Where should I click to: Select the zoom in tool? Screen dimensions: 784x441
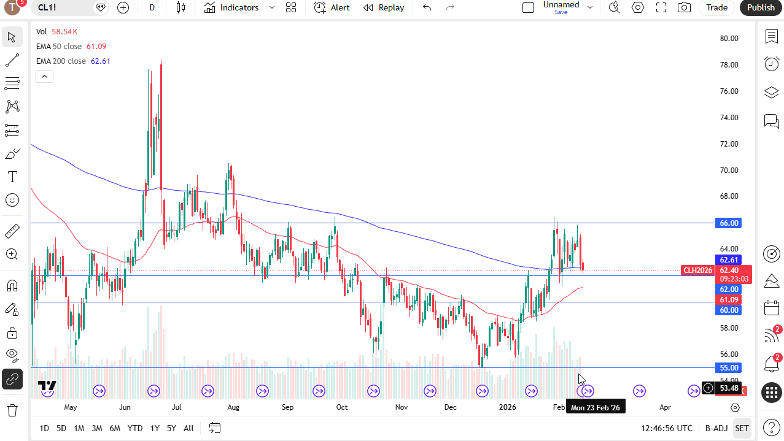click(12, 255)
